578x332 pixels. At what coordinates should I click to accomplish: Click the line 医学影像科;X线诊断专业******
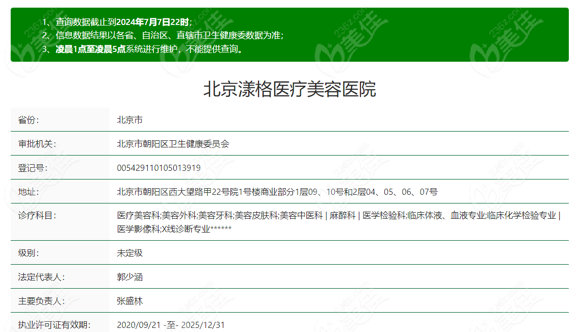(x=174, y=228)
